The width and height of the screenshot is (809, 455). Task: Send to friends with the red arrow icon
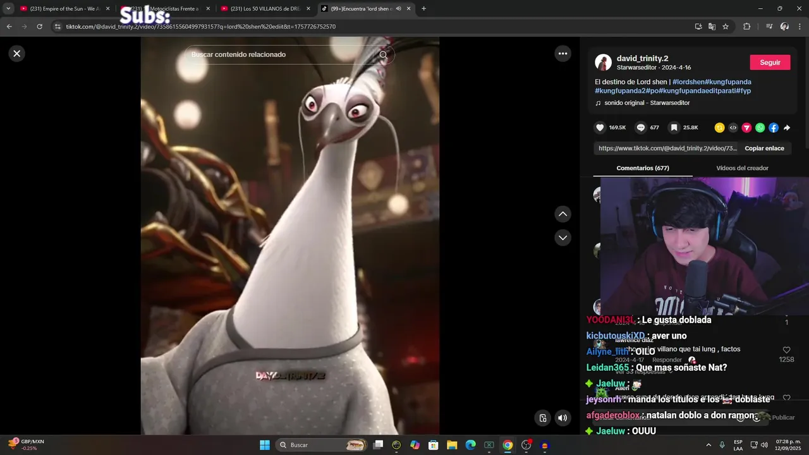tap(746, 128)
